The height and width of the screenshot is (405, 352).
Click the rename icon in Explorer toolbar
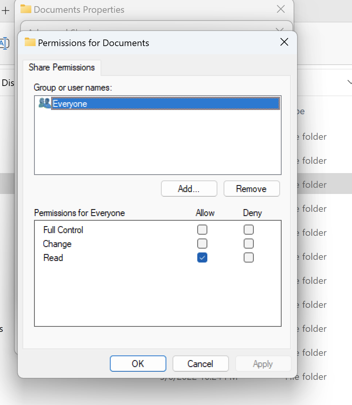point(4,43)
